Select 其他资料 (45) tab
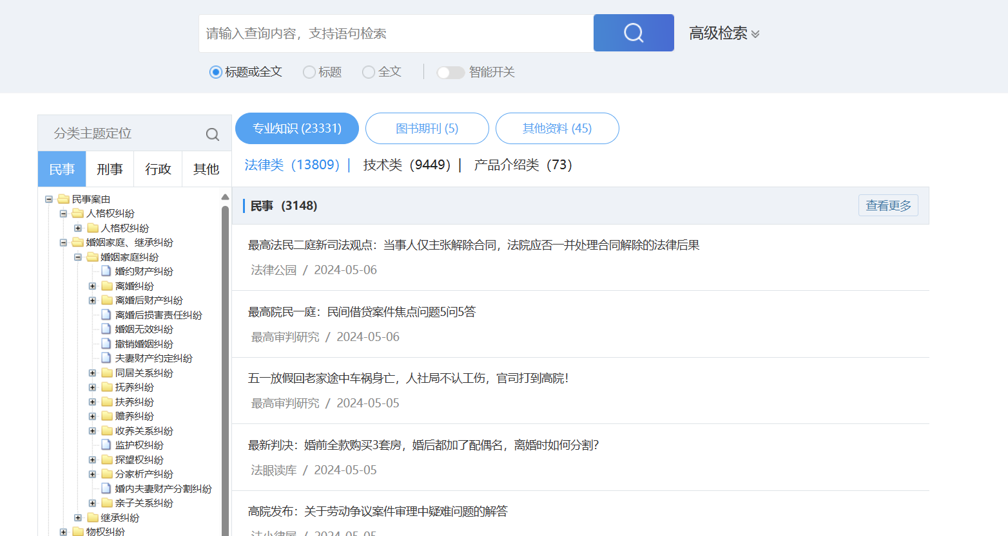 pos(557,128)
